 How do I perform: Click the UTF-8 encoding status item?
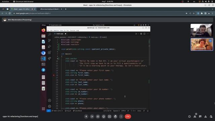click(123, 111)
